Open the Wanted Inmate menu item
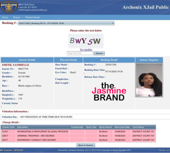This screenshot has width=170, height=153. coord(33,17)
